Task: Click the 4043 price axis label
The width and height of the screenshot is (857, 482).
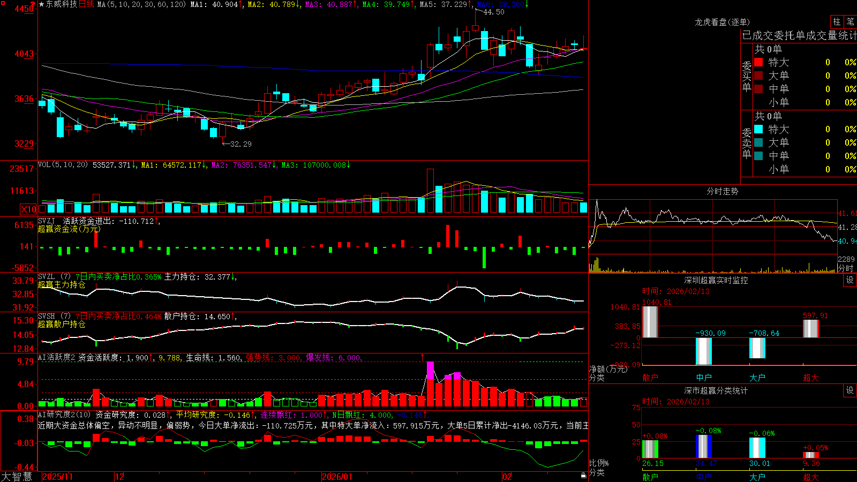Action: click(24, 54)
